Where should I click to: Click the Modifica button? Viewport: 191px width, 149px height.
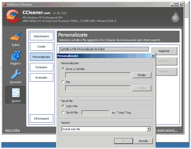[166, 61]
